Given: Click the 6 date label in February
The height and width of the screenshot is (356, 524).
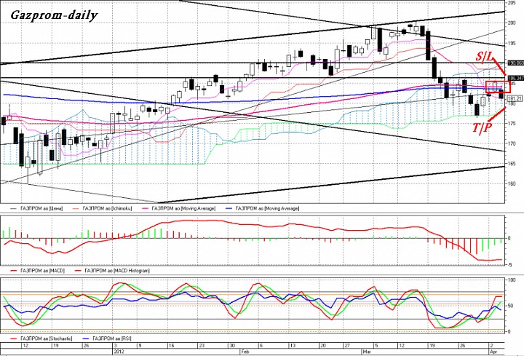Looking at the screenshot, I should coord(261,346).
